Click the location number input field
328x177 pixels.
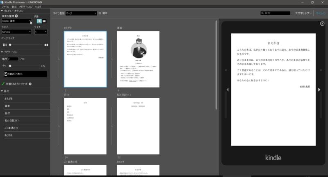point(13,59)
